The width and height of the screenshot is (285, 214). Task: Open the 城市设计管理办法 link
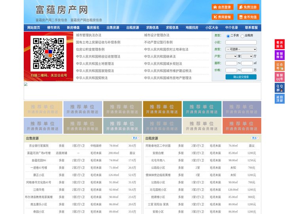point(157,35)
